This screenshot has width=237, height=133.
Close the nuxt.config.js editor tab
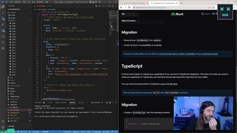coord(50,6)
